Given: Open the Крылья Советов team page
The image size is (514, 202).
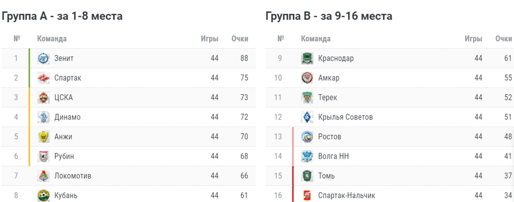Looking at the screenshot, I should pos(345,117).
